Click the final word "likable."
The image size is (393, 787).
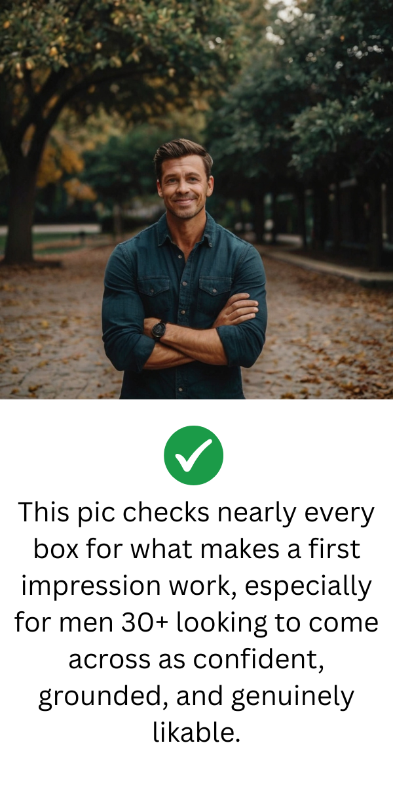click(x=196, y=731)
